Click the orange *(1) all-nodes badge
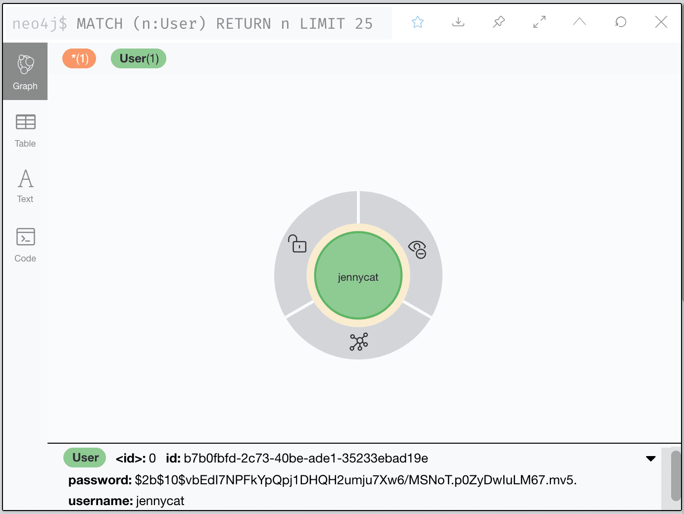Viewport: 684px width, 514px height. coord(79,58)
